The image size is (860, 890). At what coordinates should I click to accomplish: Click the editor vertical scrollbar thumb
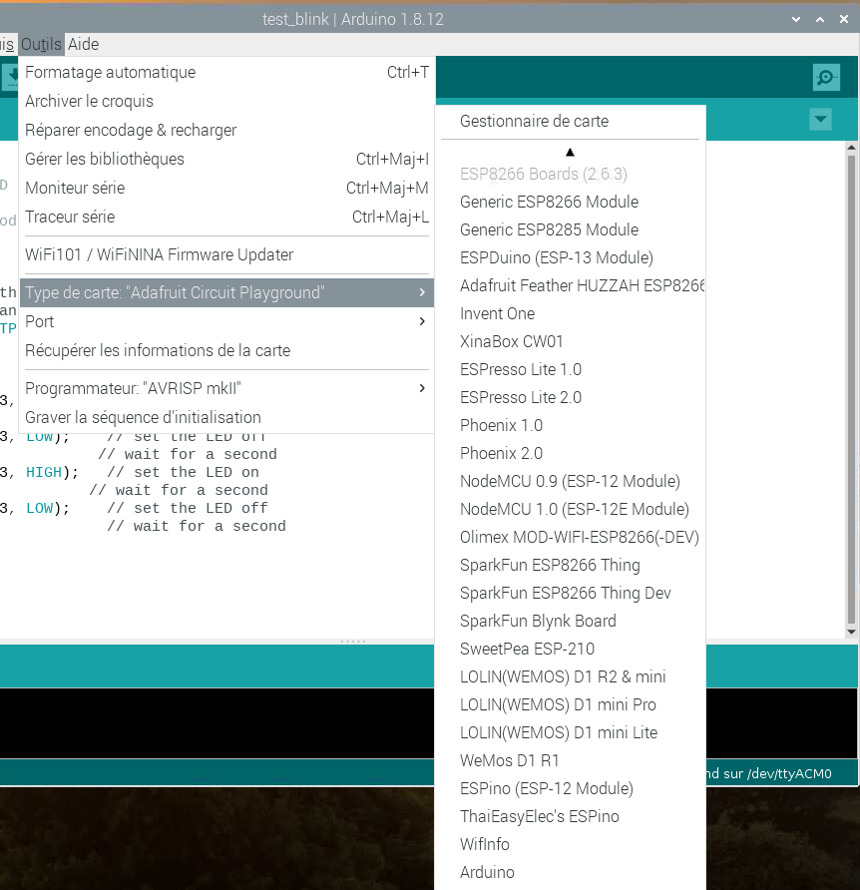(851, 389)
